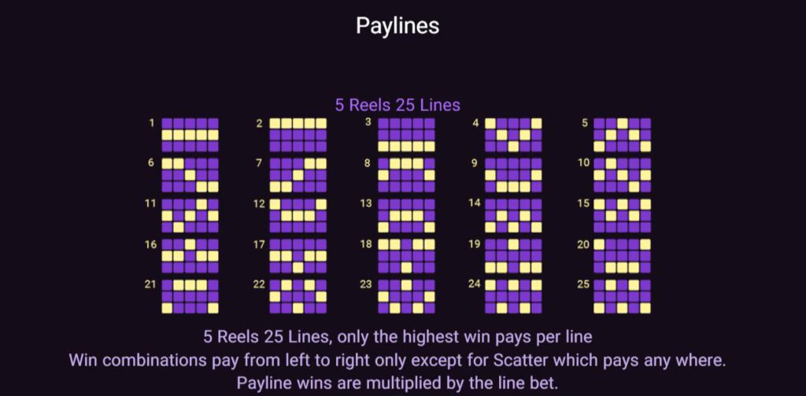Click the payline 3 diagram

point(406,135)
